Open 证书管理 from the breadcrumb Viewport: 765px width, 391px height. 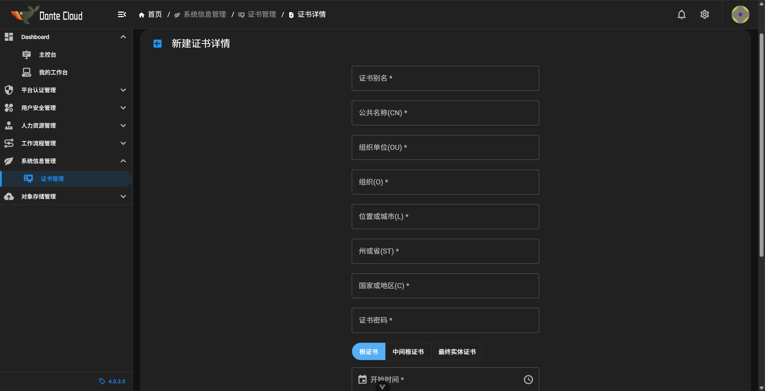[262, 14]
